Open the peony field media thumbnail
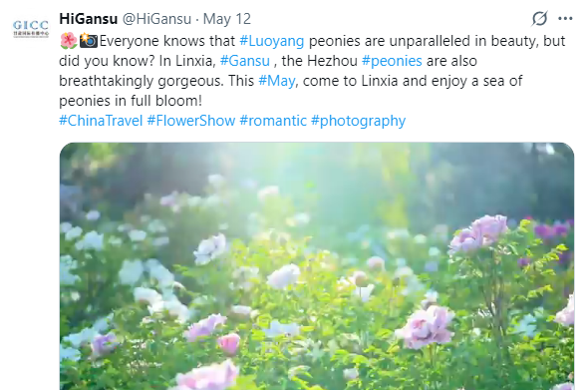 pos(317,266)
